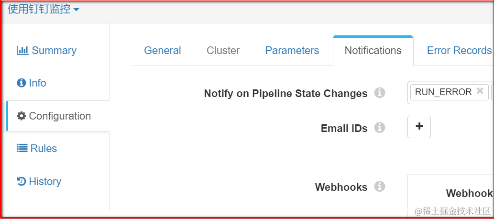This screenshot has height=219, width=494.
Task: Open the History sidebar link
Action: pos(45,182)
